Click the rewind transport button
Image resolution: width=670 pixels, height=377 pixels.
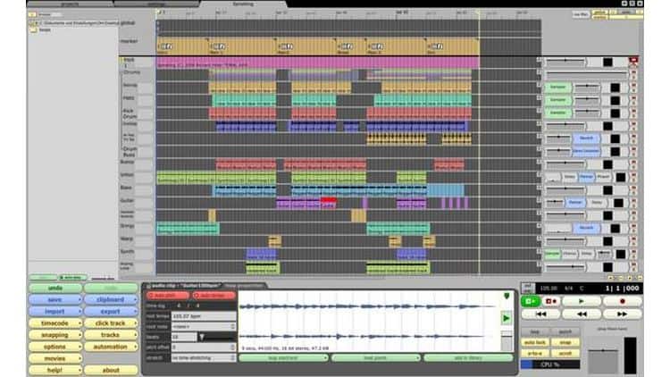pyautogui.click(x=582, y=314)
